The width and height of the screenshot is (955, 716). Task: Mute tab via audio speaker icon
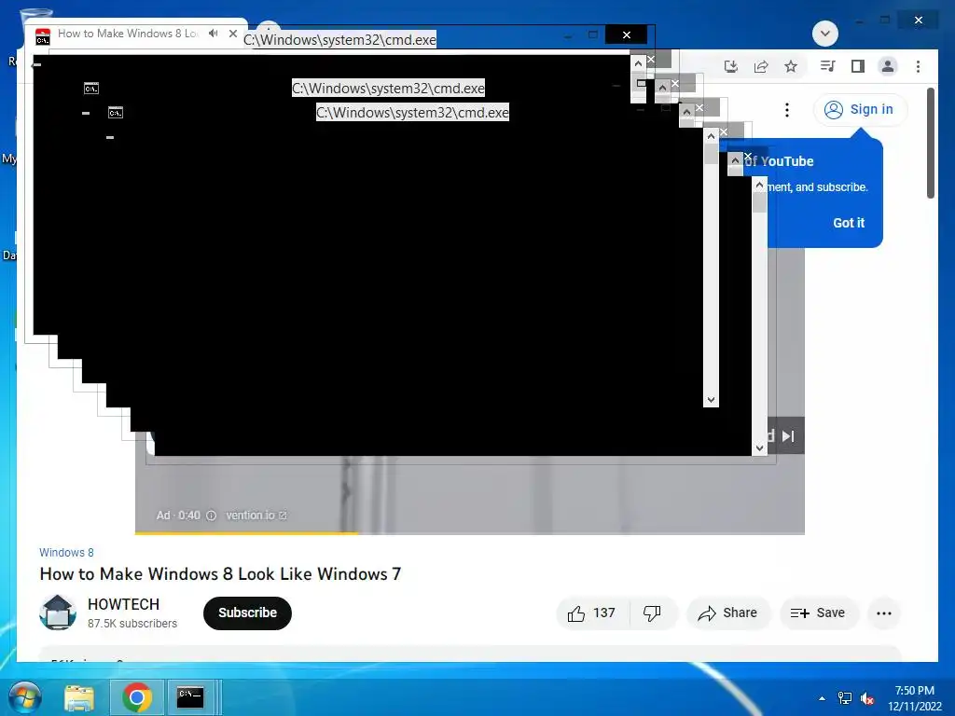pyautogui.click(x=213, y=34)
